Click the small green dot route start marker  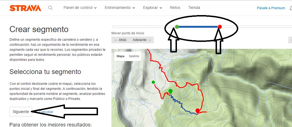(x=153, y=82)
